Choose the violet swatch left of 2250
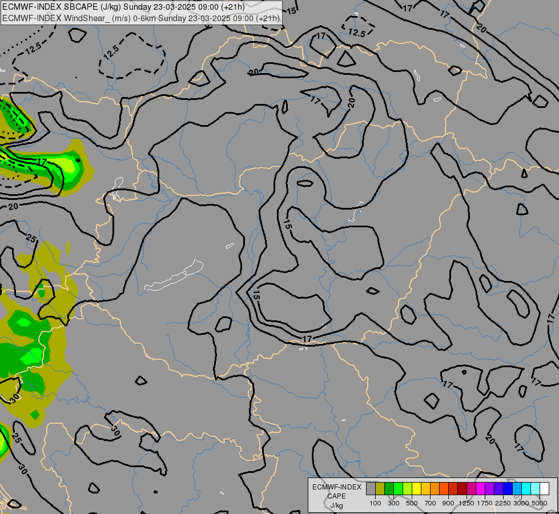Image resolution: width=559 pixels, height=514 pixels. pyautogui.click(x=498, y=488)
